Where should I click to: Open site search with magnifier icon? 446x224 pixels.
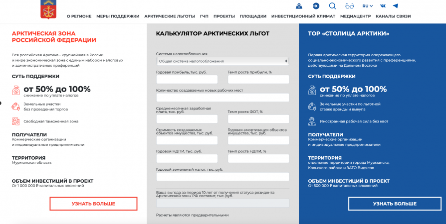pos(332,6)
